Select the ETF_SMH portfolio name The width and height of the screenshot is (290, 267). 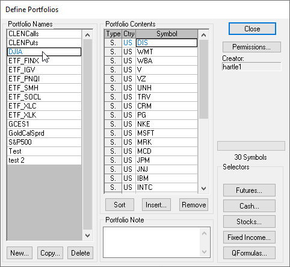[x=44, y=88]
